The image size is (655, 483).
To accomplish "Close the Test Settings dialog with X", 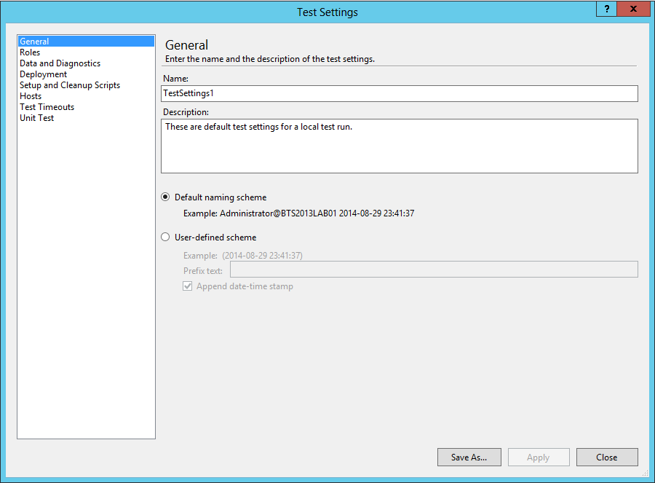I will click(x=633, y=9).
